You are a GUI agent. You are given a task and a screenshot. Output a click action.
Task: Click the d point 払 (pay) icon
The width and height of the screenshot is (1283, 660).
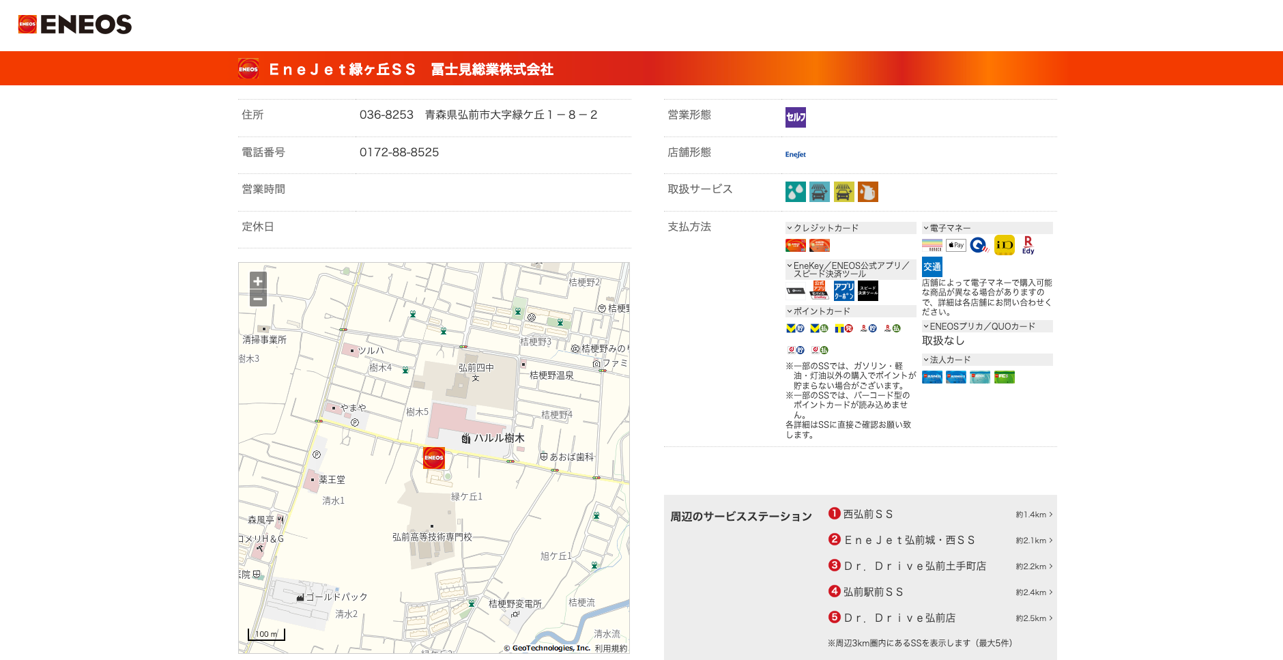point(820,350)
